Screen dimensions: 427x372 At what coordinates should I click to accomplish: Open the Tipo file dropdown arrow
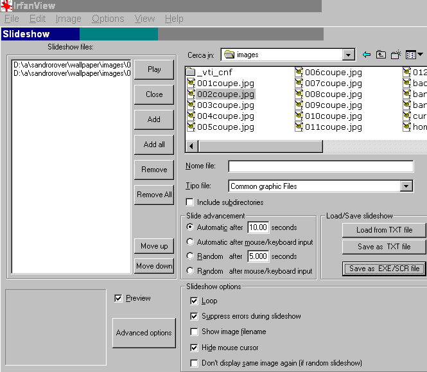(x=406, y=186)
